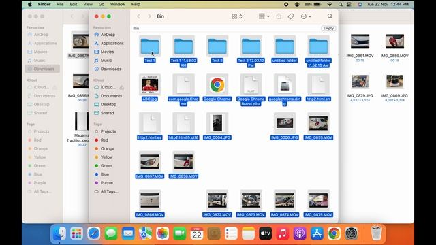Open the View menu
This screenshot has width=436, height=245.
pos(88,4)
